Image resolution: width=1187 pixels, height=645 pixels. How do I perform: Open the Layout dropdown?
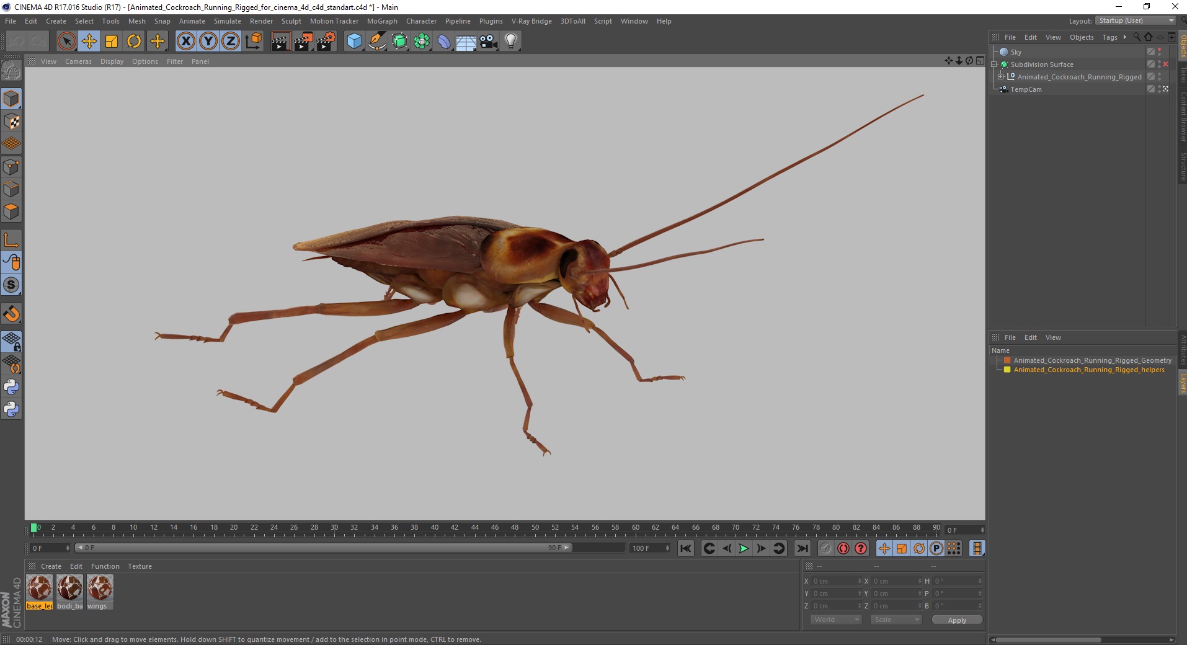click(x=1136, y=21)
